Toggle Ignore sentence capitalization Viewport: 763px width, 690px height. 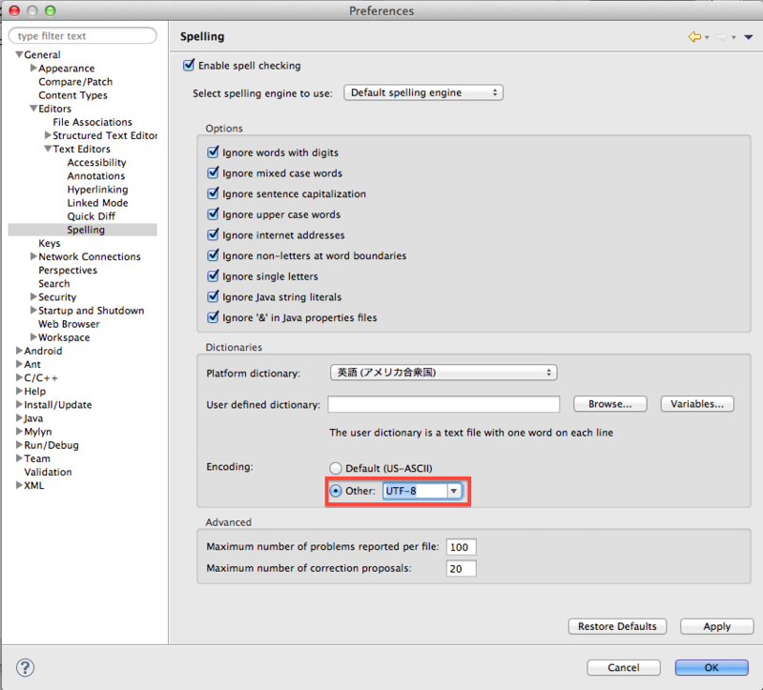click(x=213, y=193)
